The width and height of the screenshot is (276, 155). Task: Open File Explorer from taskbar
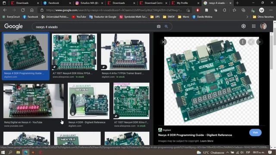(x=18, y=152)
